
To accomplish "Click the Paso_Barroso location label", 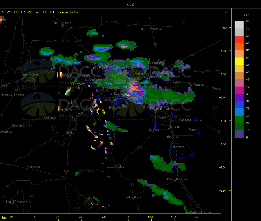I will tap(177, 179).
